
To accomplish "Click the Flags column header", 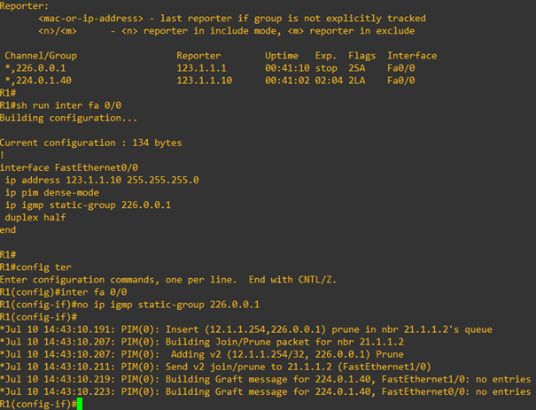I will [x=362, y=56].
